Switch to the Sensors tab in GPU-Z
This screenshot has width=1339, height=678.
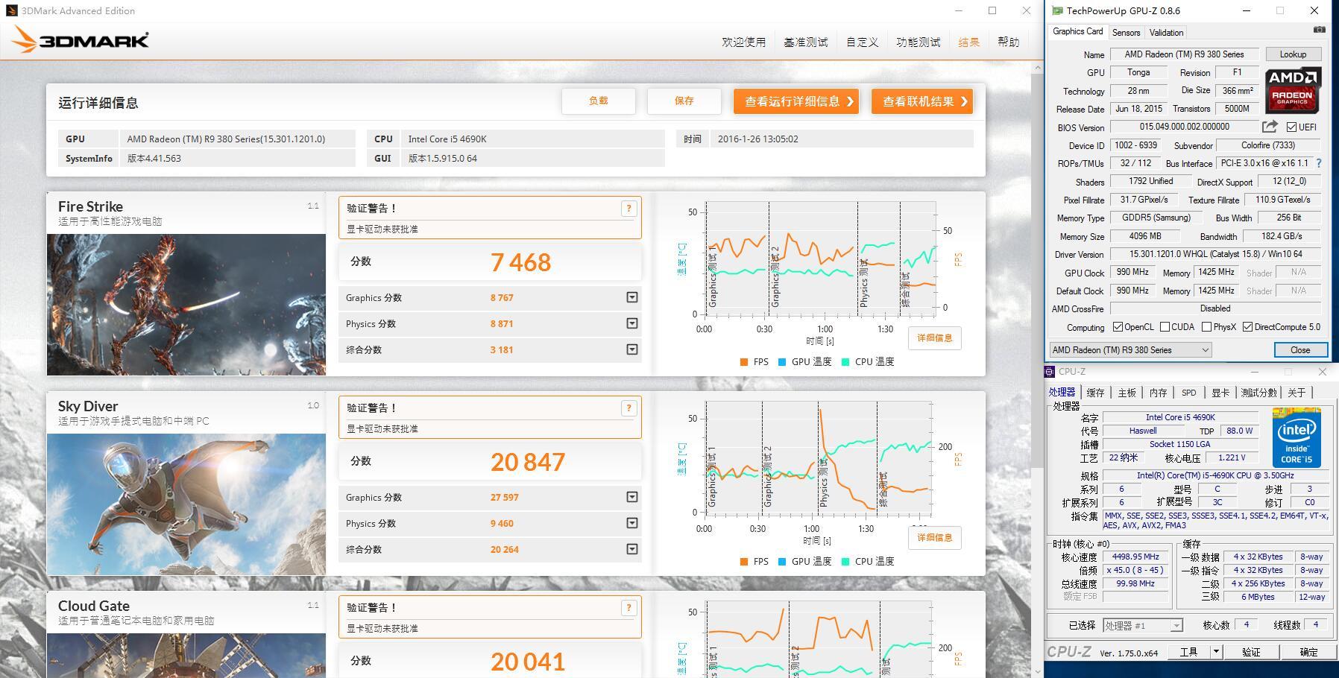pyautogui.click(x=1126, y=32)
